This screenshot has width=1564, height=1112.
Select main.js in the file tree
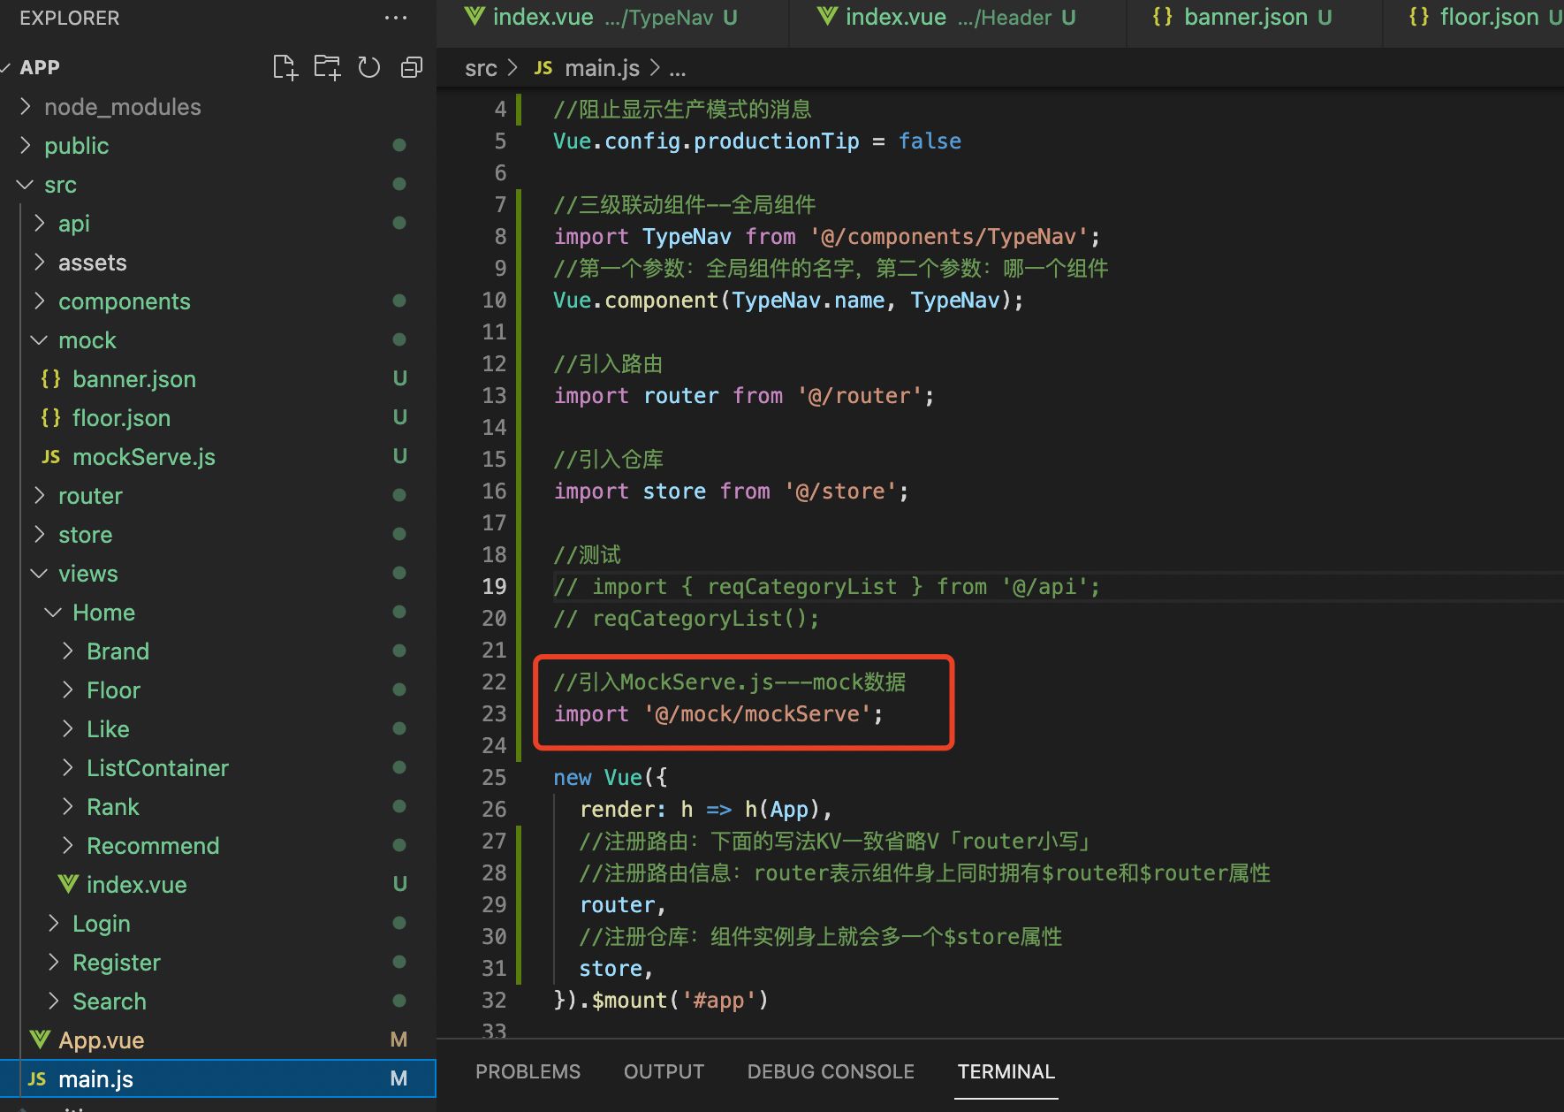point(218,1079)
